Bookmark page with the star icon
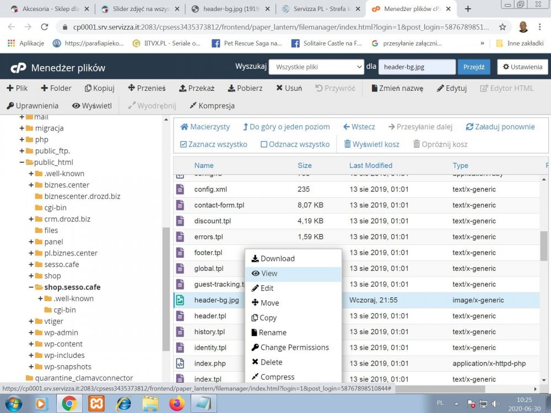The image size is (551, 413). pyautogui.click(x=503, y=27)
